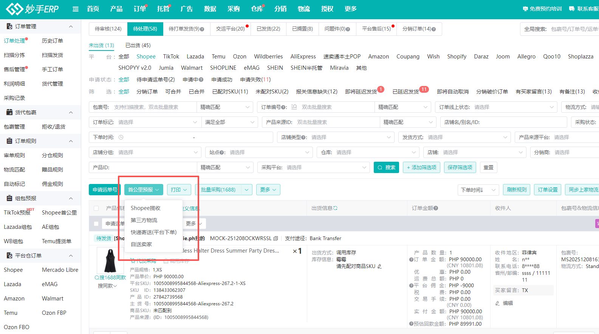
Task: Click the 平台仓订单 section icon
Action: [9, 256]
